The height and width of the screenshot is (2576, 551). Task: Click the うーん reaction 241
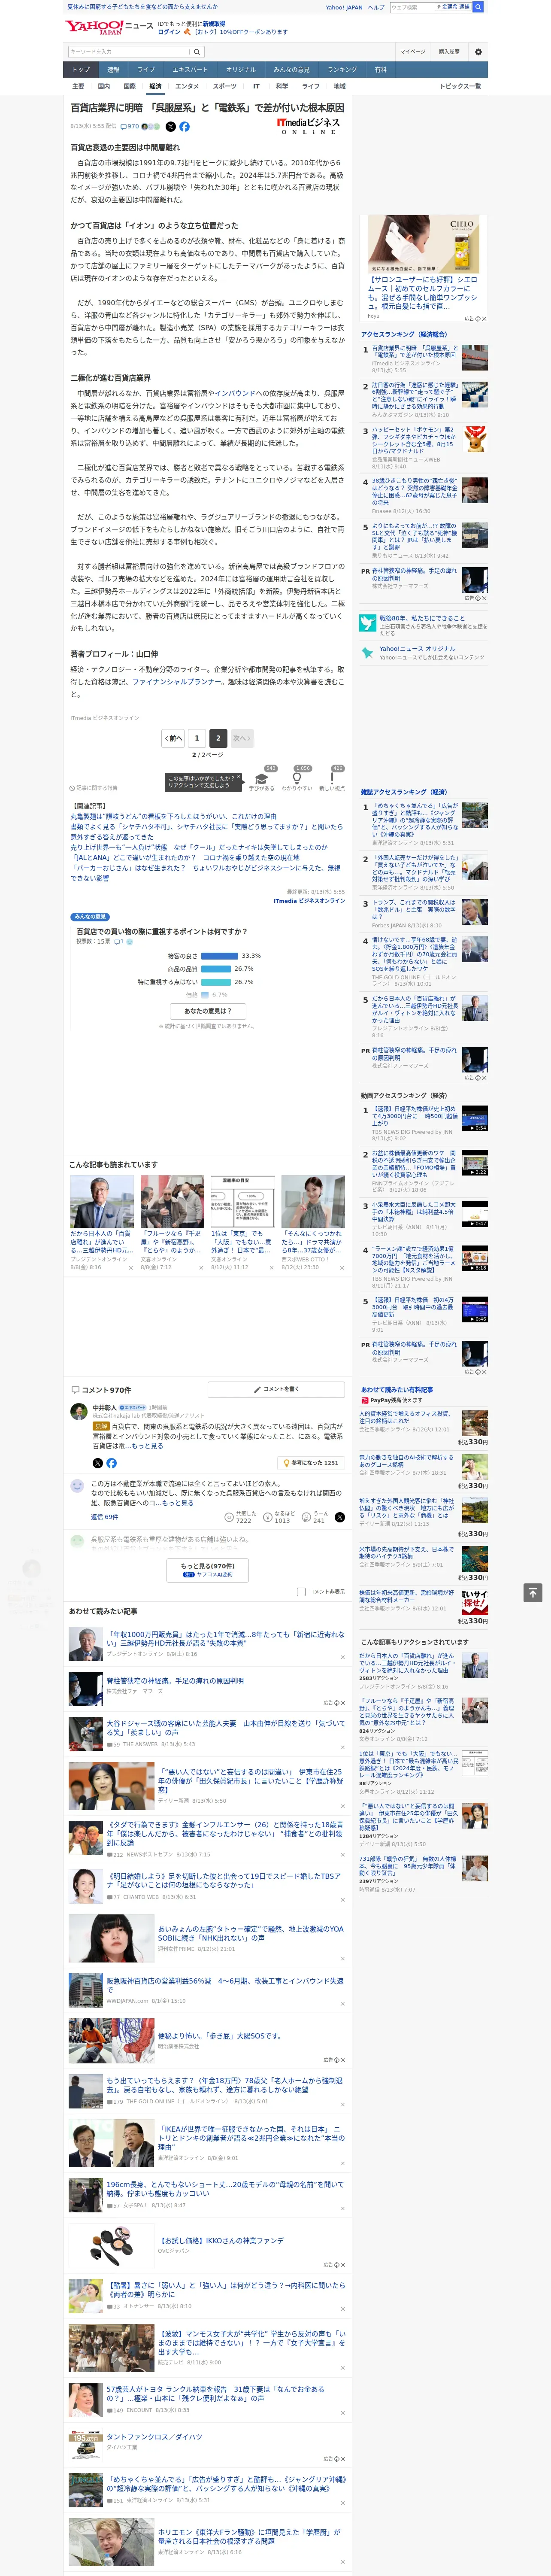click(x=315, y=1517)
